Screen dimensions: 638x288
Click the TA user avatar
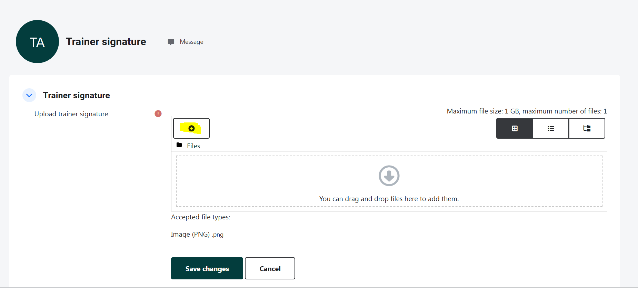click(x=37, y=42)
